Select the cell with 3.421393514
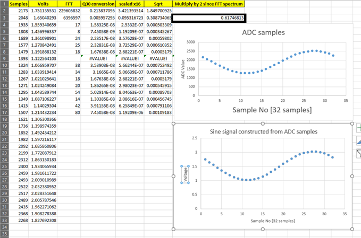The width and height of the screenshot is (361, 238). pos(130,11)
